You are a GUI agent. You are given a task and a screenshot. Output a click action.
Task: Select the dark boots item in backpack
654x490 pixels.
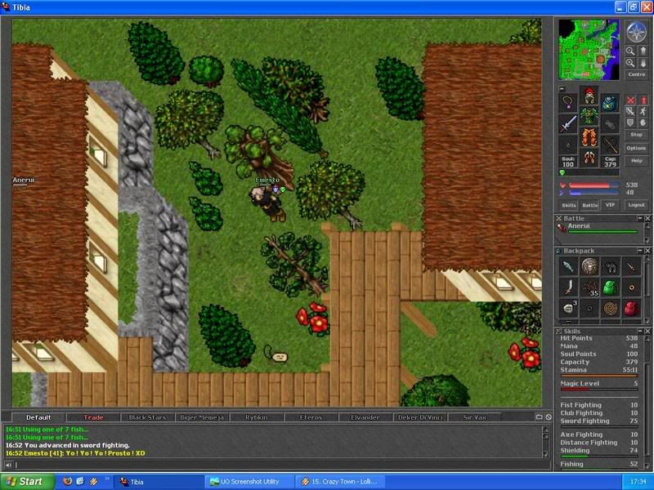pyautogui.click(x=611, y=267)
